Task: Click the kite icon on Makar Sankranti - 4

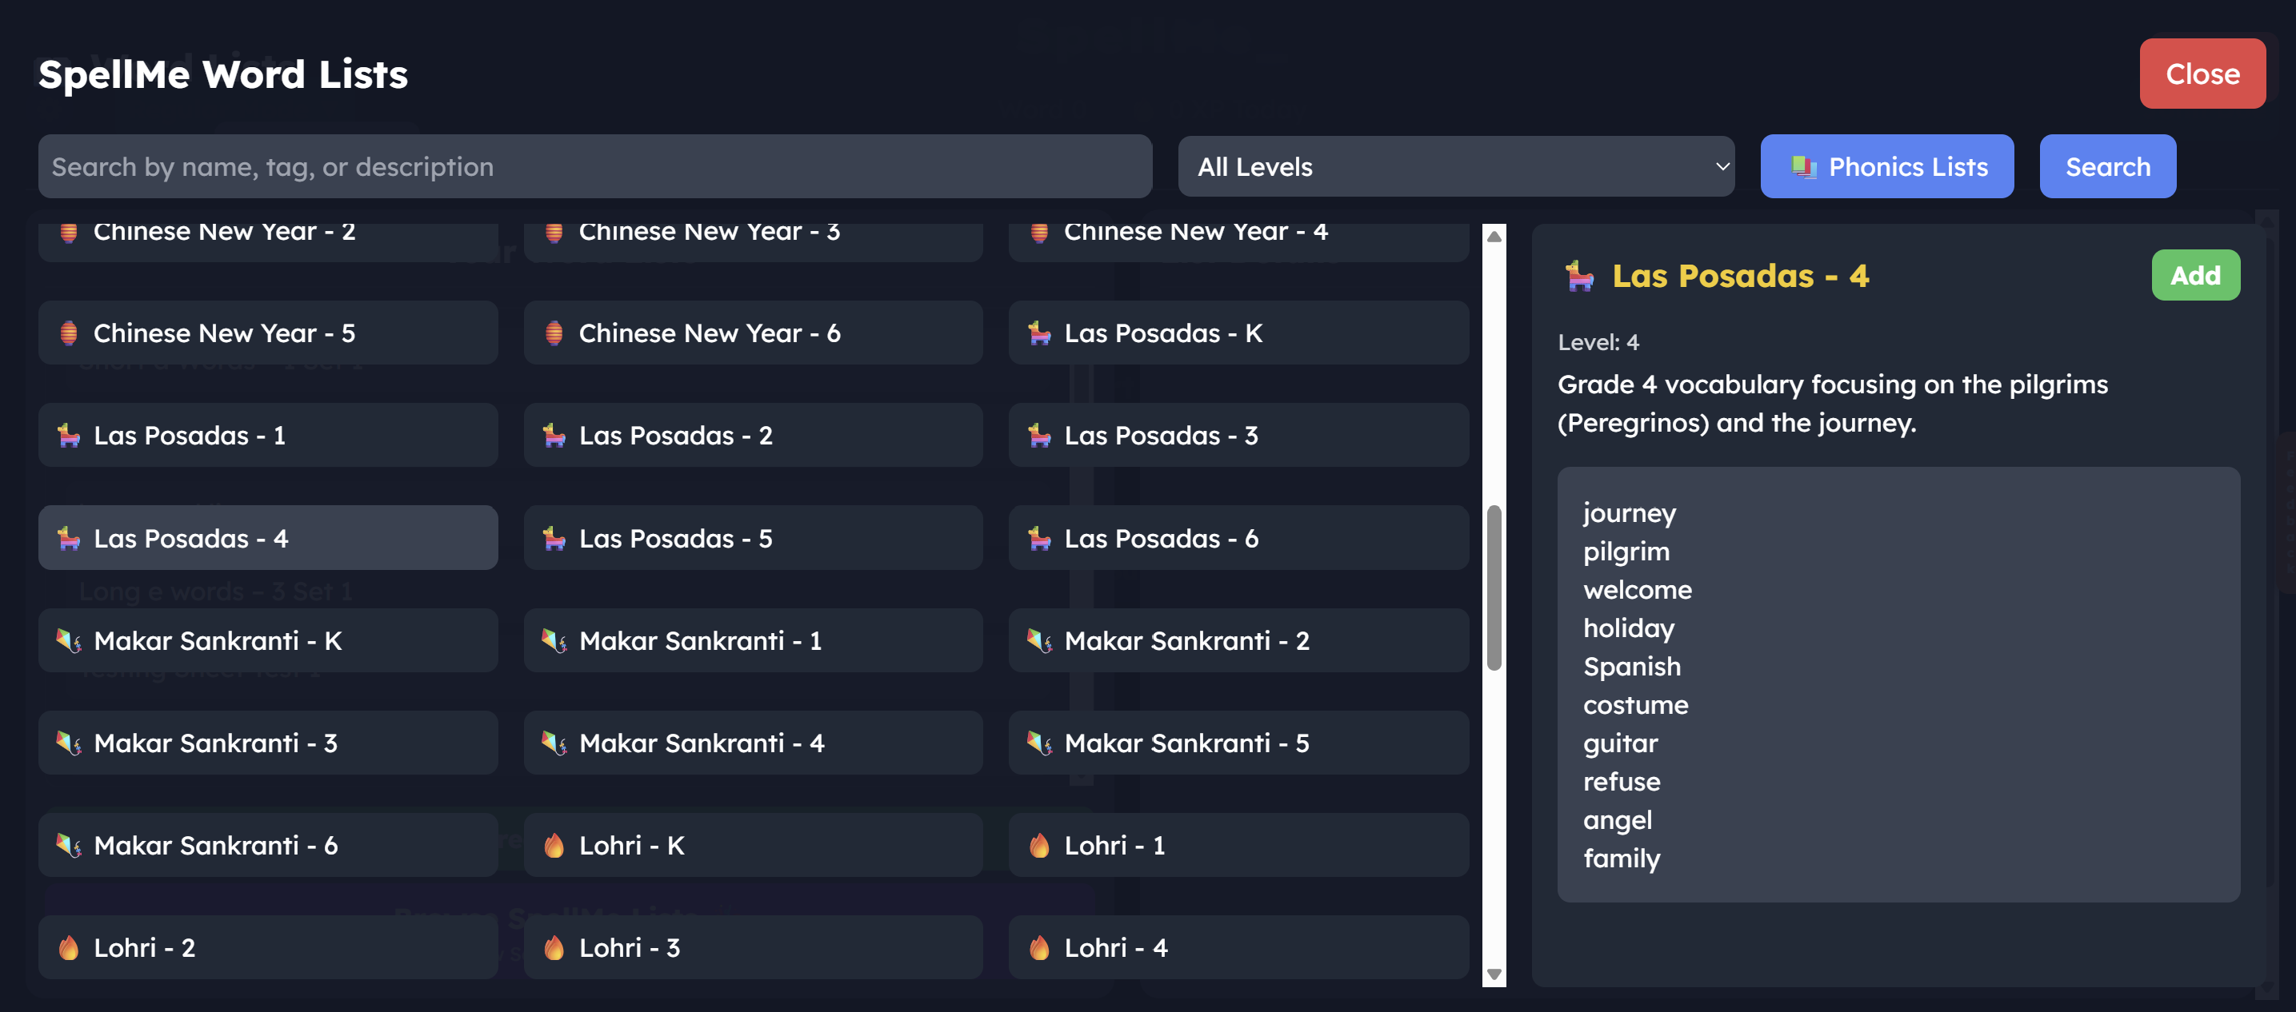Action: pyautogui.click(x=554, y=743)
